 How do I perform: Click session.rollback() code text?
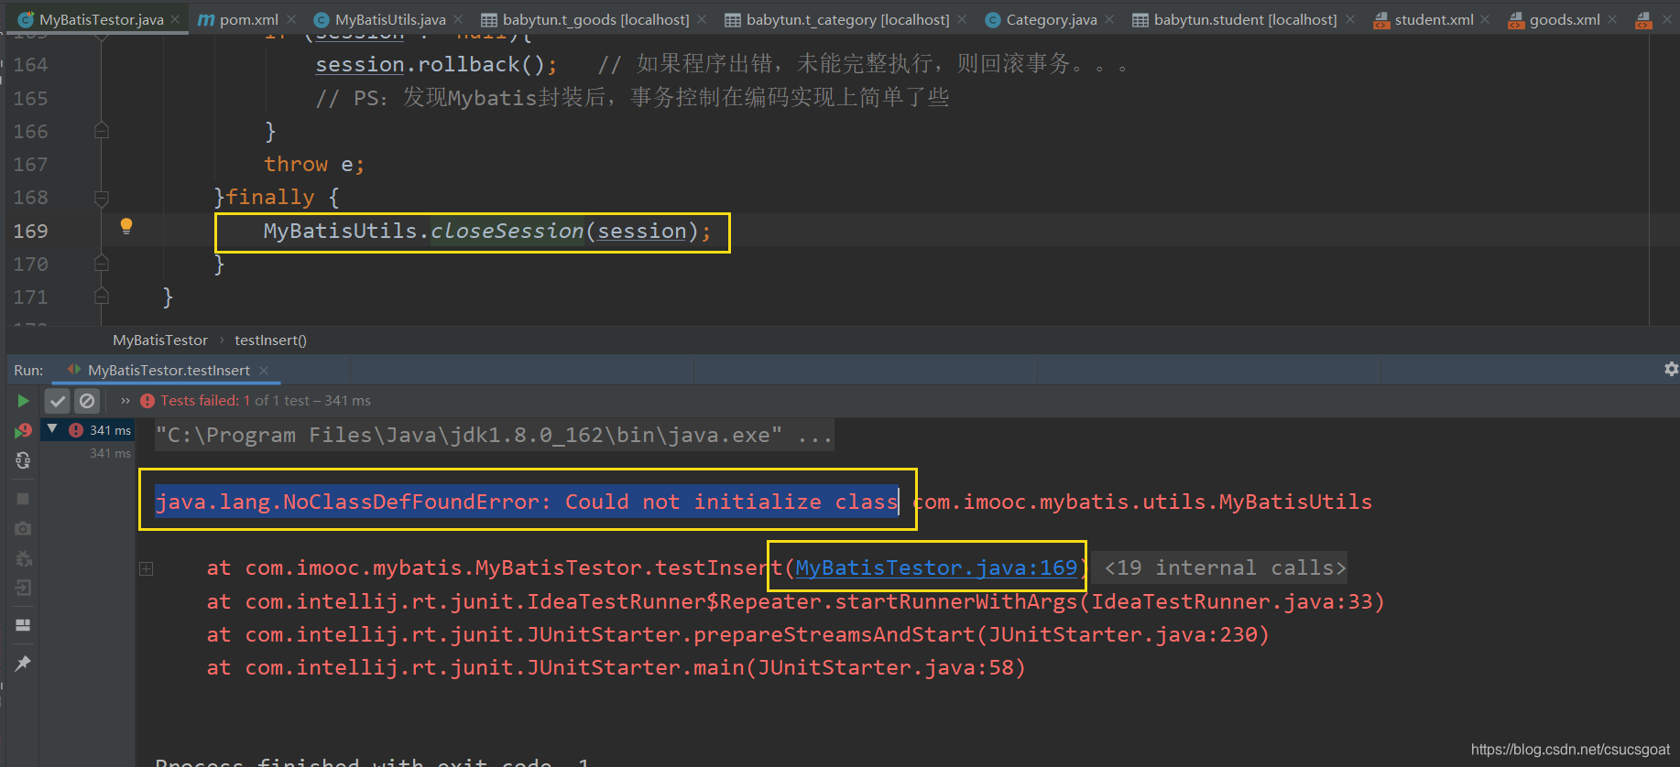(435, 65)
